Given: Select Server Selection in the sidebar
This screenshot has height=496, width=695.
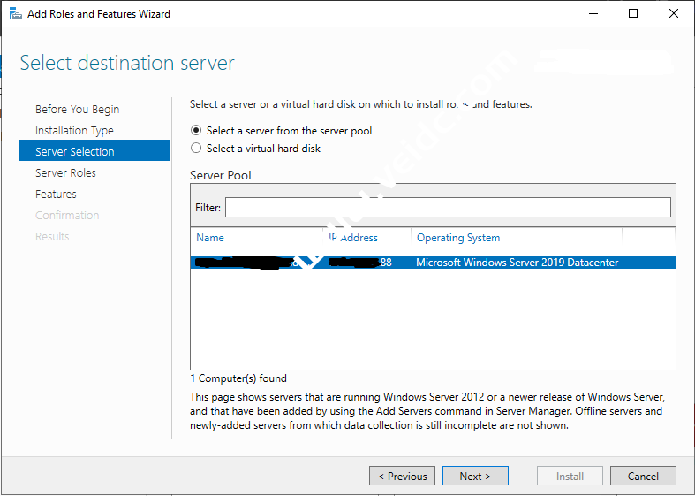Looking at the screenshot, I should [x=75, y=152].
